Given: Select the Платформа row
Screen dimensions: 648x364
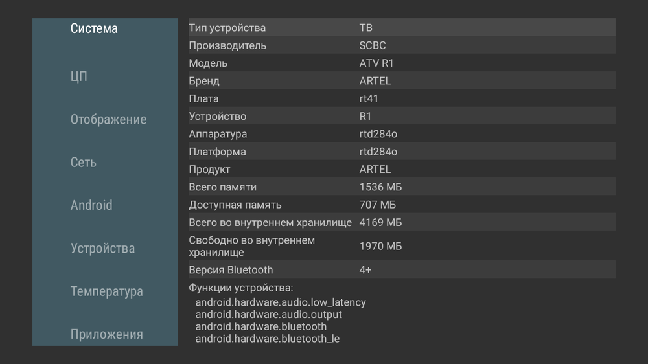Looking at the screenshot, I should pos(402,152).
